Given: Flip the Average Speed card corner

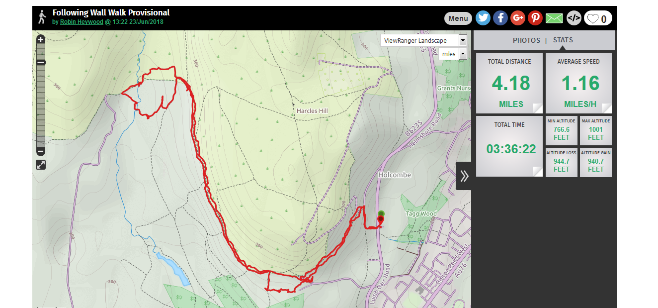Looking at the screenshot, I should (x=606, y=108).
